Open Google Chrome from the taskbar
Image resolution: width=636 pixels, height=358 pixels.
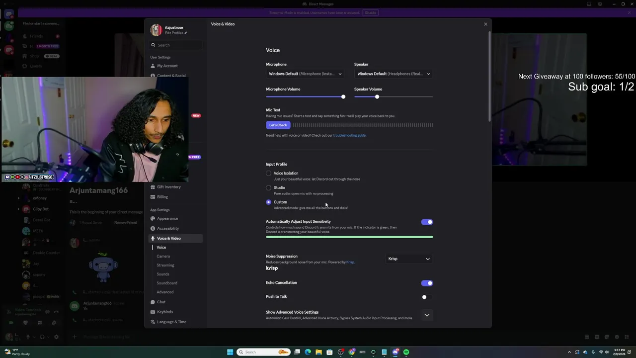coord(352,352)
